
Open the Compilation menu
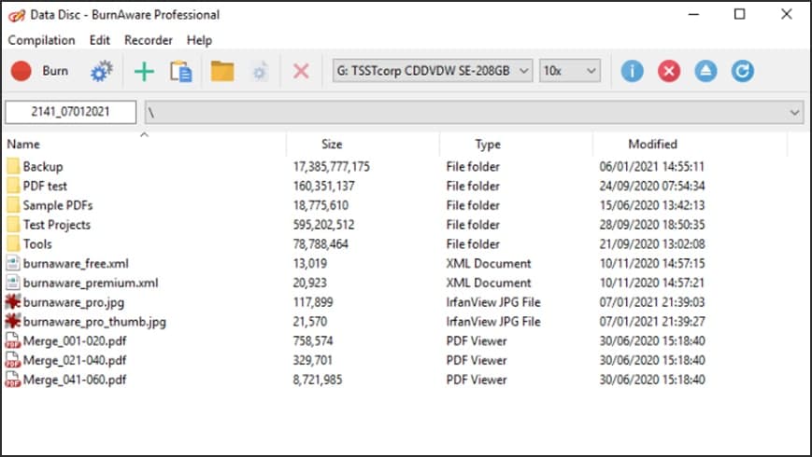[41, 40]
